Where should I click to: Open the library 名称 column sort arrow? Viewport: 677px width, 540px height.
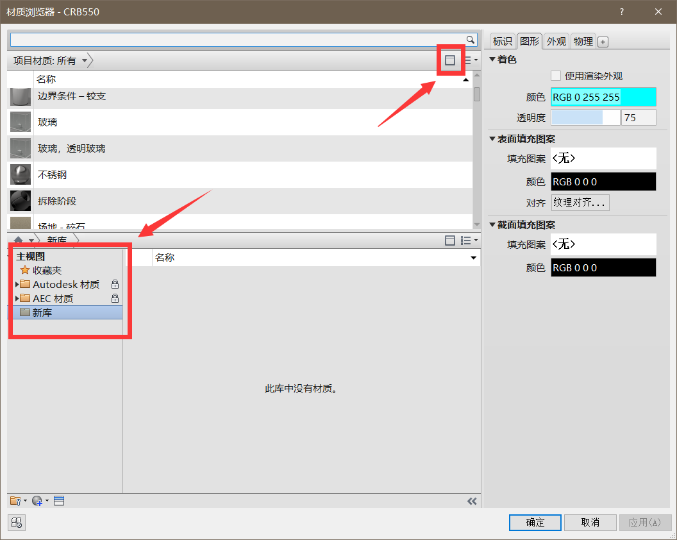click(x=474, y=258)
